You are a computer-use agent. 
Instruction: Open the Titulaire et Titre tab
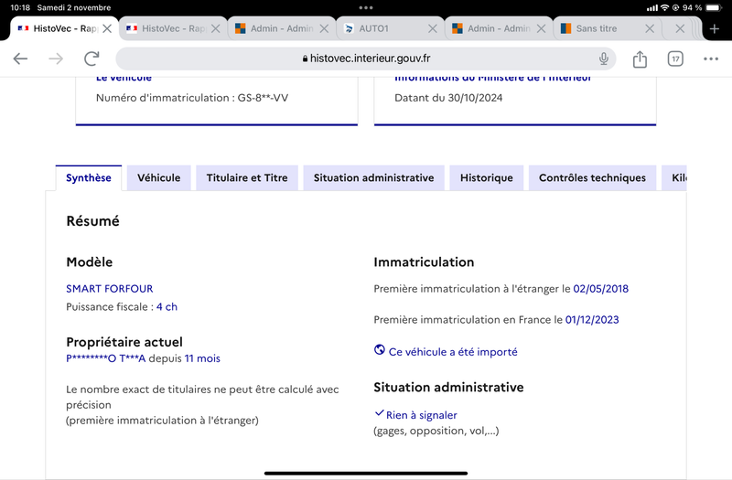click(247, 177)
